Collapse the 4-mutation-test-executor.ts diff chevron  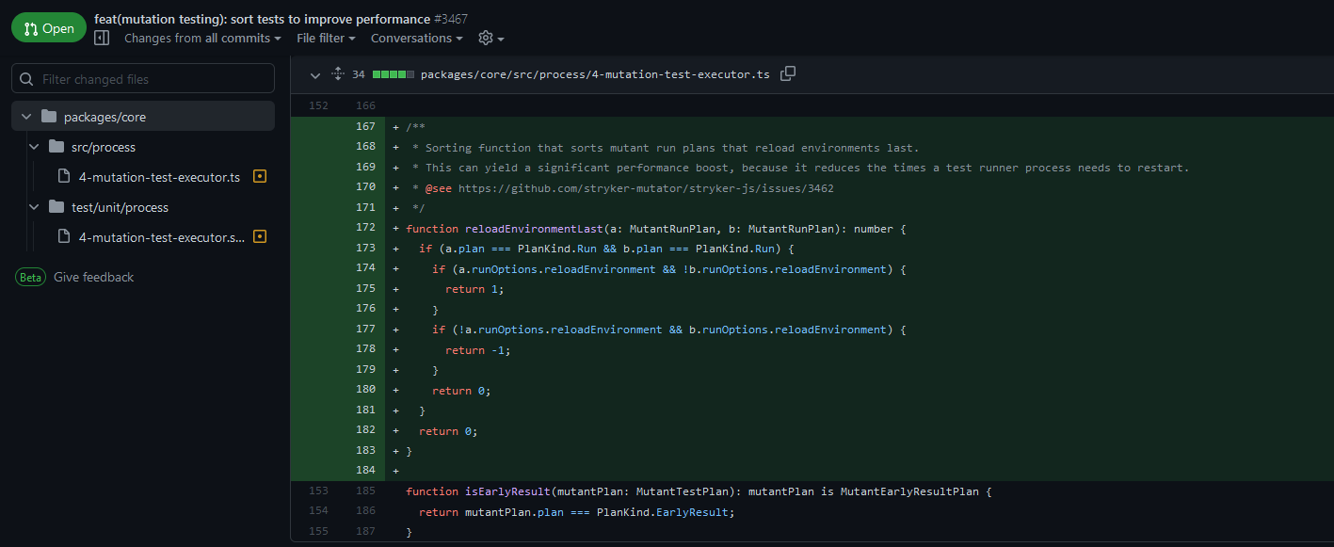(x=315, y=74)
